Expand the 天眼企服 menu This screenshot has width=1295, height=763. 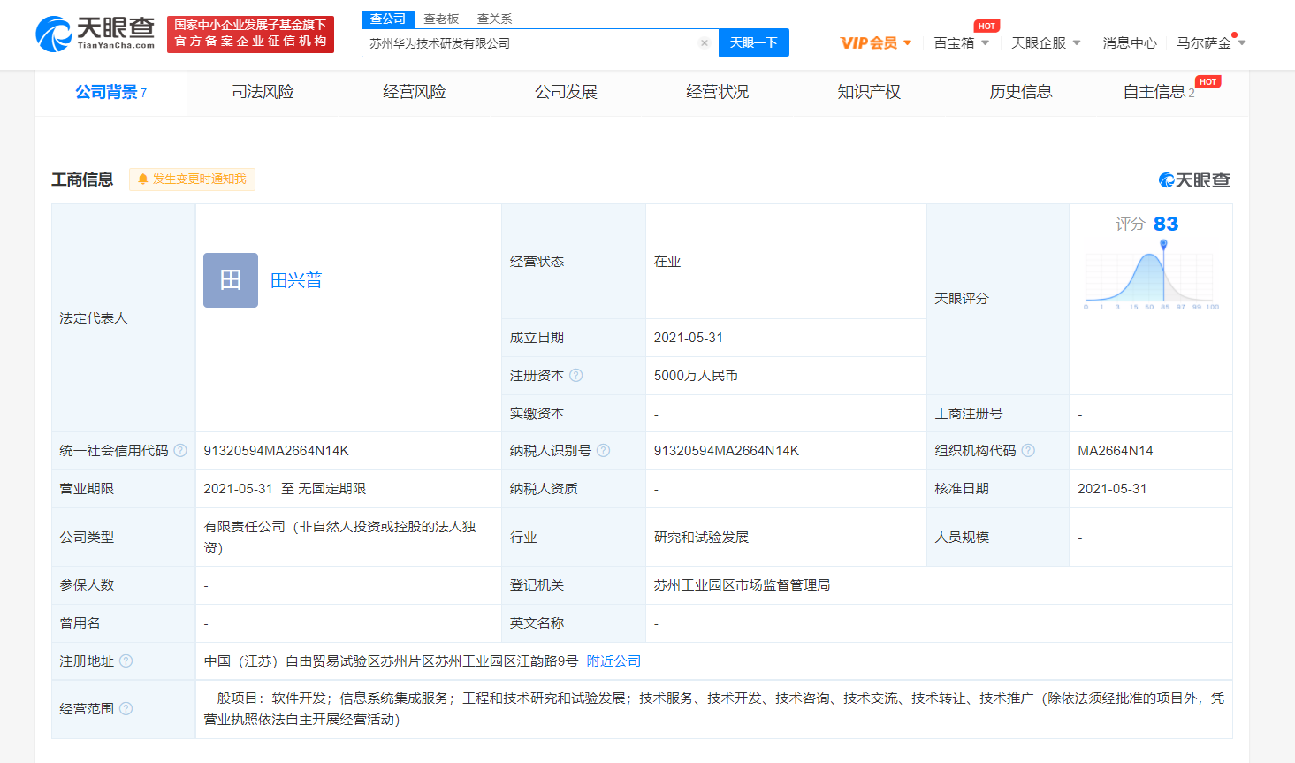(x=1046, y=42)
